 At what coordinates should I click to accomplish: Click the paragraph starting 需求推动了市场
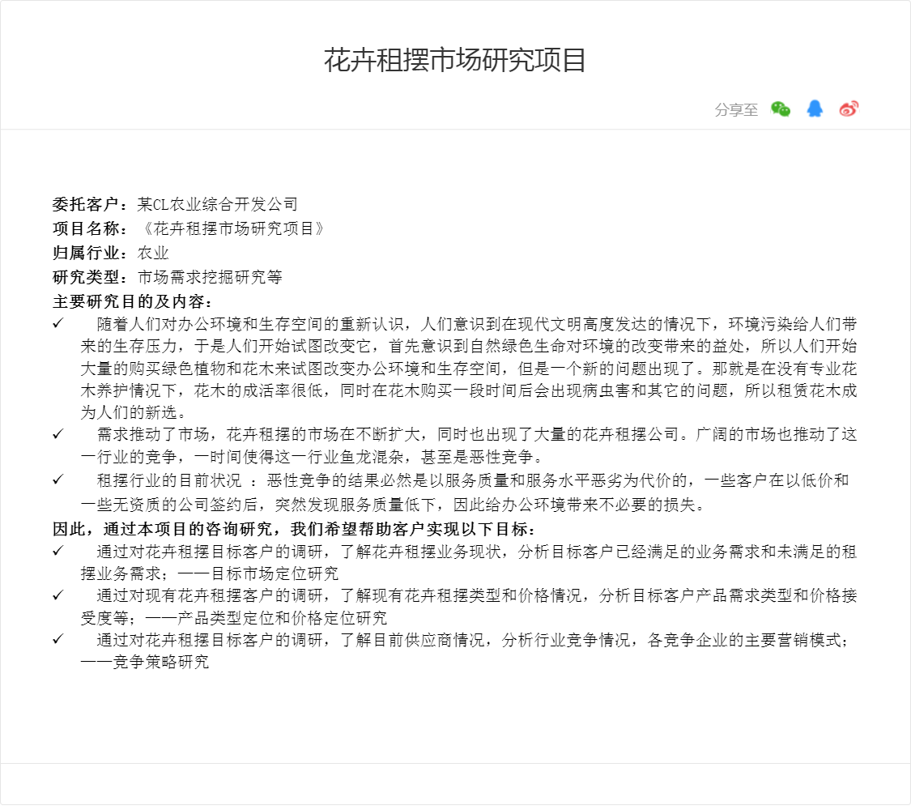pos(468,446)
